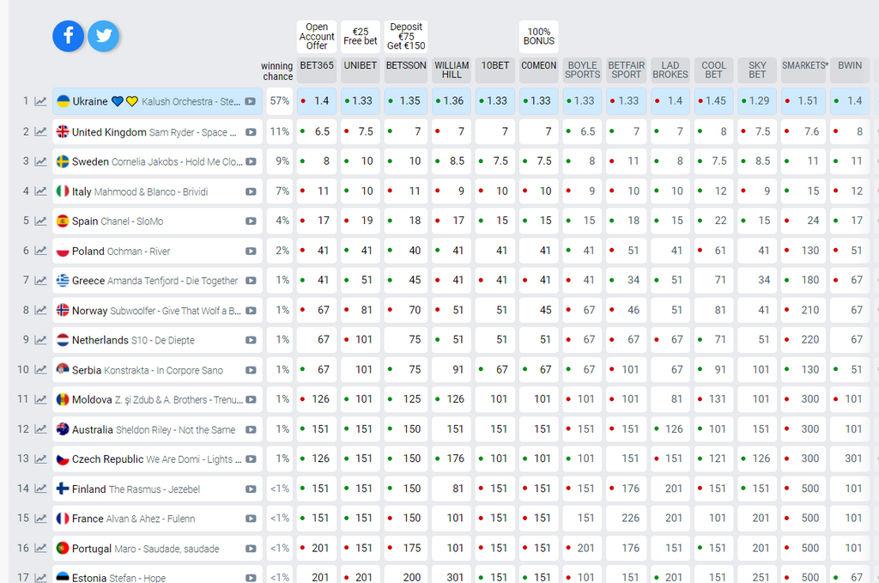The image size is (879, 583).
Task: Show the odds trend graph for Spain
Action: tap(40, 221)
